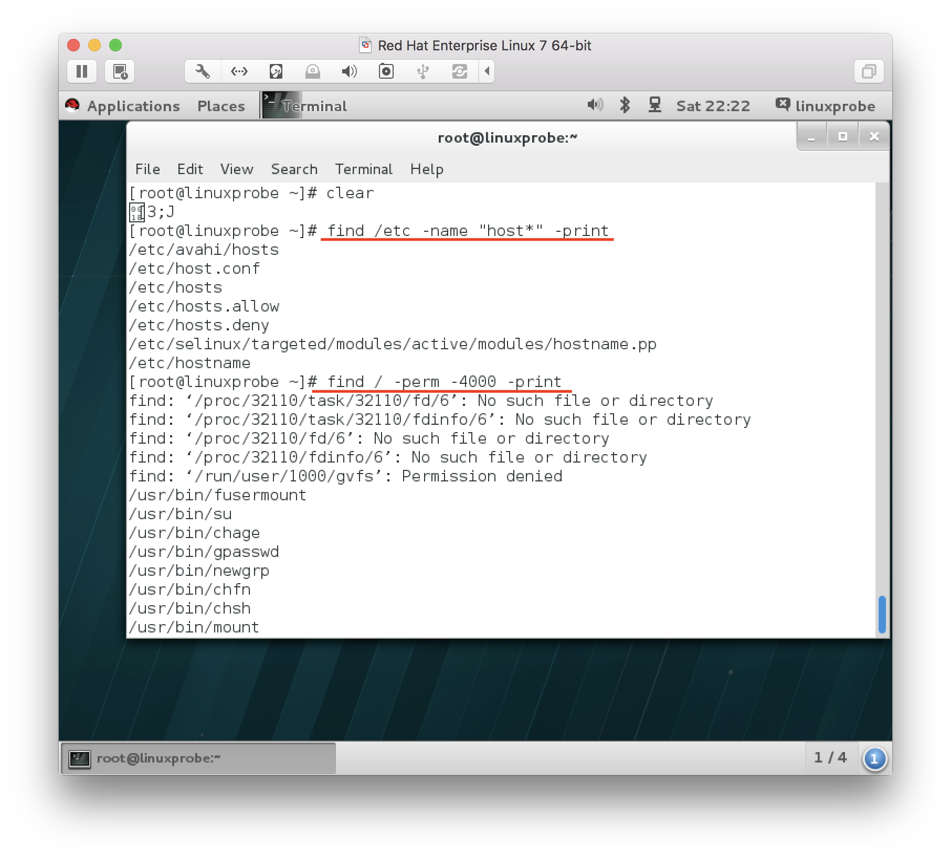This screenshot has width=951, height=859.
Task: Open network adapter settings icon
Action: pos(239,71)
